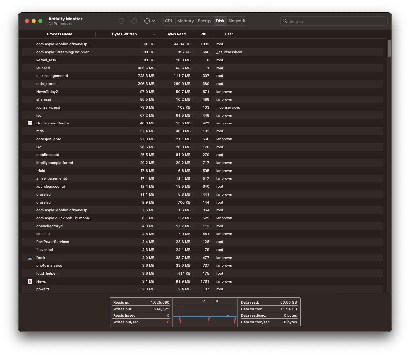Sort by Bytes Read column header
The image size is (410, 356).
(x=176, y=34)
